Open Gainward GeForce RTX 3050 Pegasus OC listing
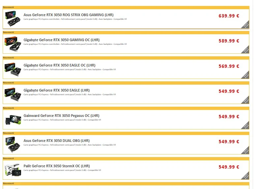254x189 pixels. point(61,116)
